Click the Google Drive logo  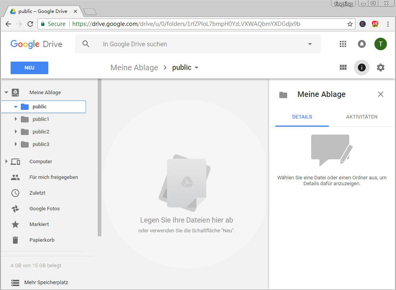tap(37, 44)
